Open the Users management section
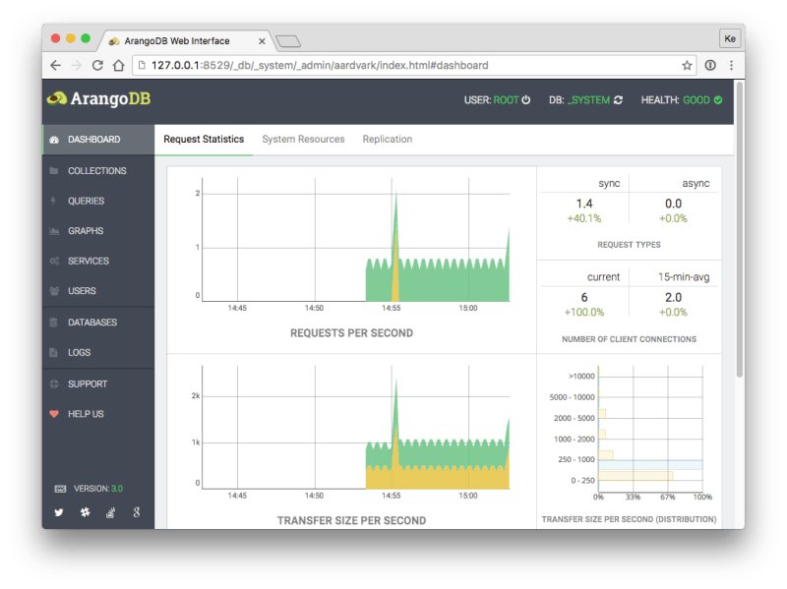Image resolution: width=787 pixels, height=589 pixels. (82, 291)
